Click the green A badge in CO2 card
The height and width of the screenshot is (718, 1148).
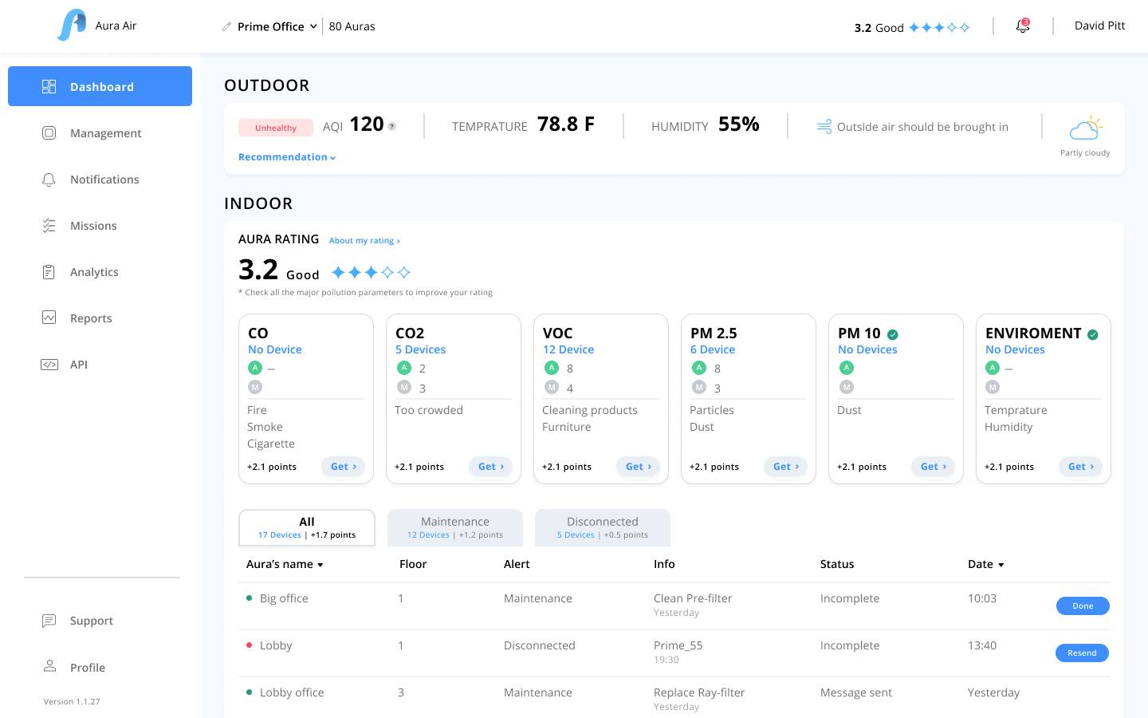pyautogui.click(x=403, y=368)
